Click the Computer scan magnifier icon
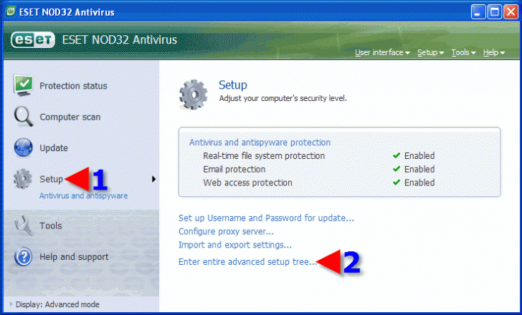The image size is (522, 315). [24, 117]
